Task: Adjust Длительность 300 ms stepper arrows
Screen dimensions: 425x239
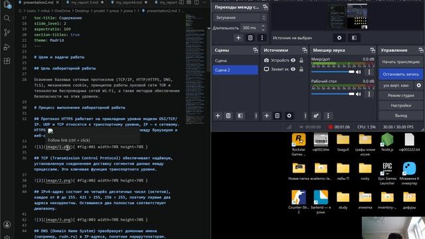Action: click(263, 28)
